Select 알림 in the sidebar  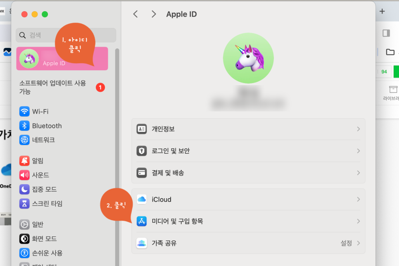[x=38, y=161]
